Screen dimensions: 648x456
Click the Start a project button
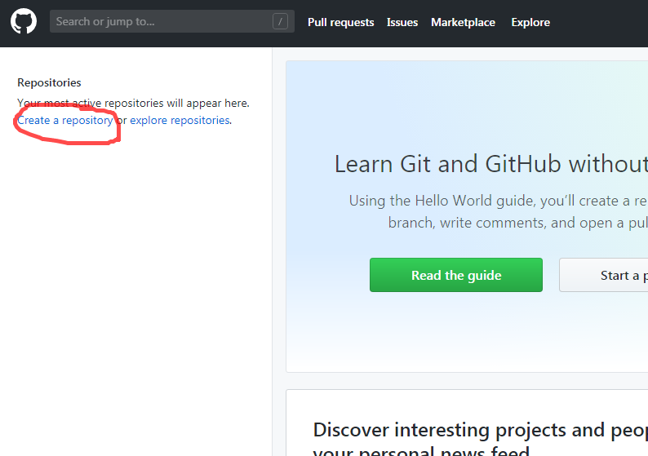tap(604, 275)
